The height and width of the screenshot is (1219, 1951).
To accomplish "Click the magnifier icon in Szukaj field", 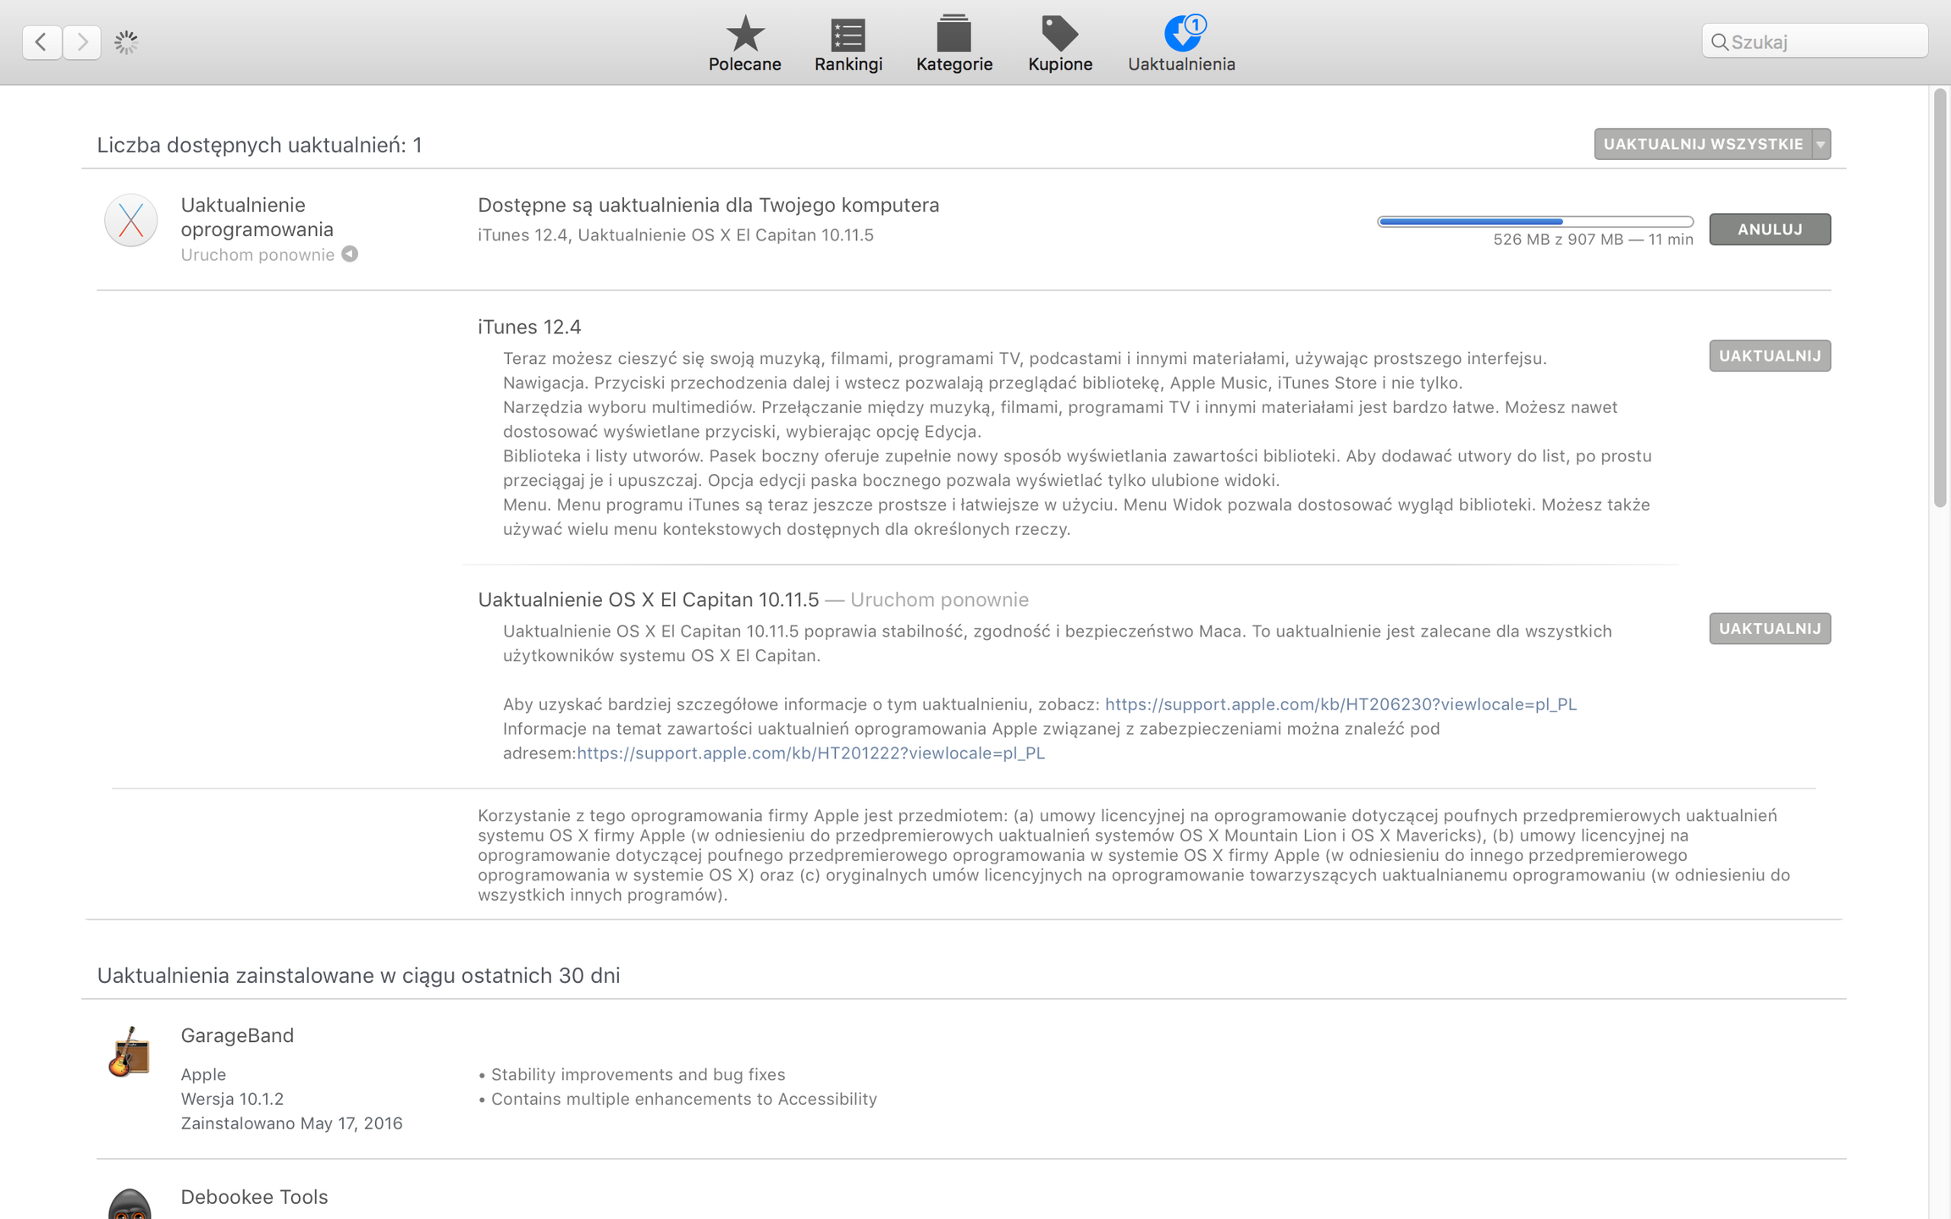I will (x=1719, y=41).
